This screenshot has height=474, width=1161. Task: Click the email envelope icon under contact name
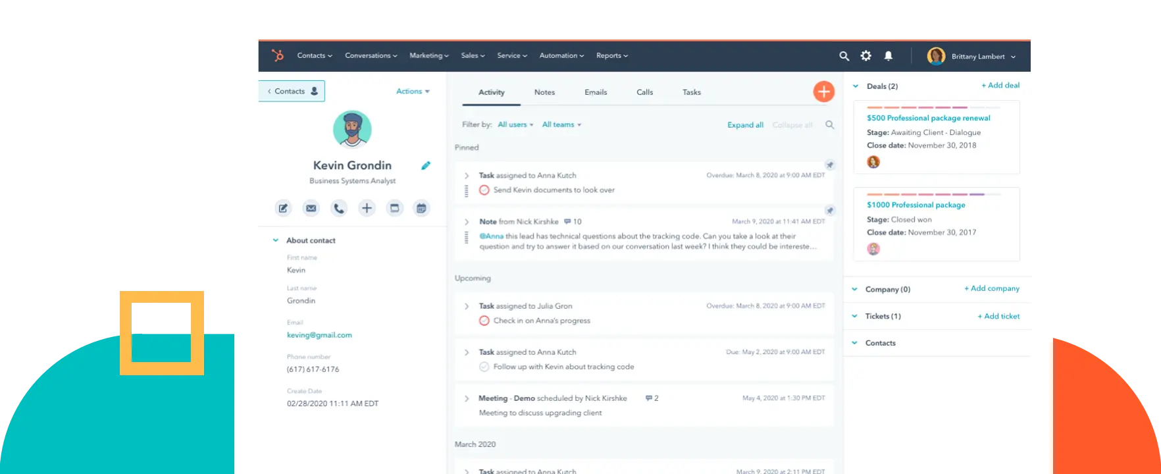(x=311, y=209)
